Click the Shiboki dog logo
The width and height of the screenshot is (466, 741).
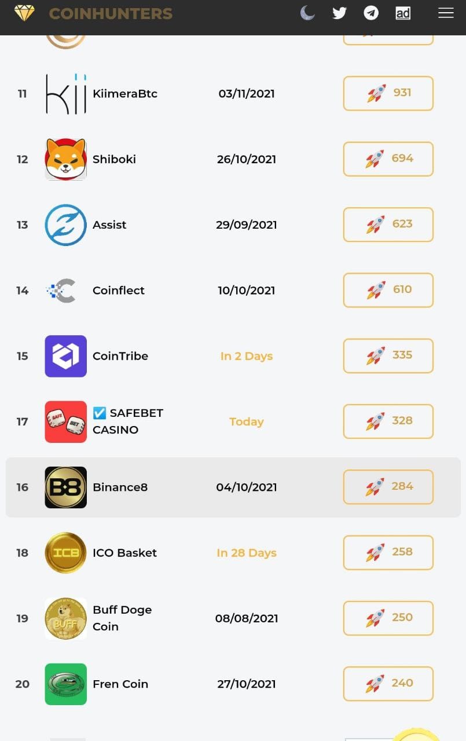click(x=66, y=159)
